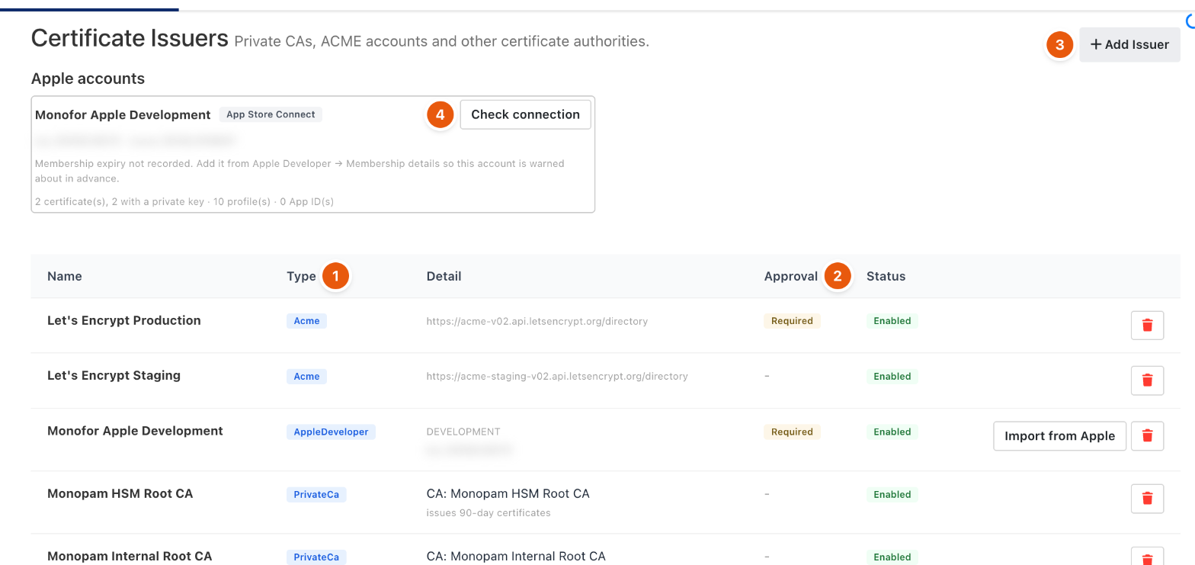Click Required badge for Let's Encrypt Production

tap(792, 321)
